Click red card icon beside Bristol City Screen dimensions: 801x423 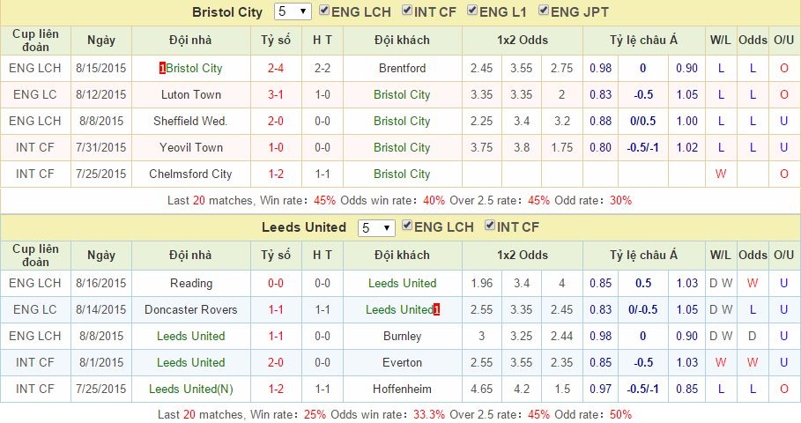point(162,68)
